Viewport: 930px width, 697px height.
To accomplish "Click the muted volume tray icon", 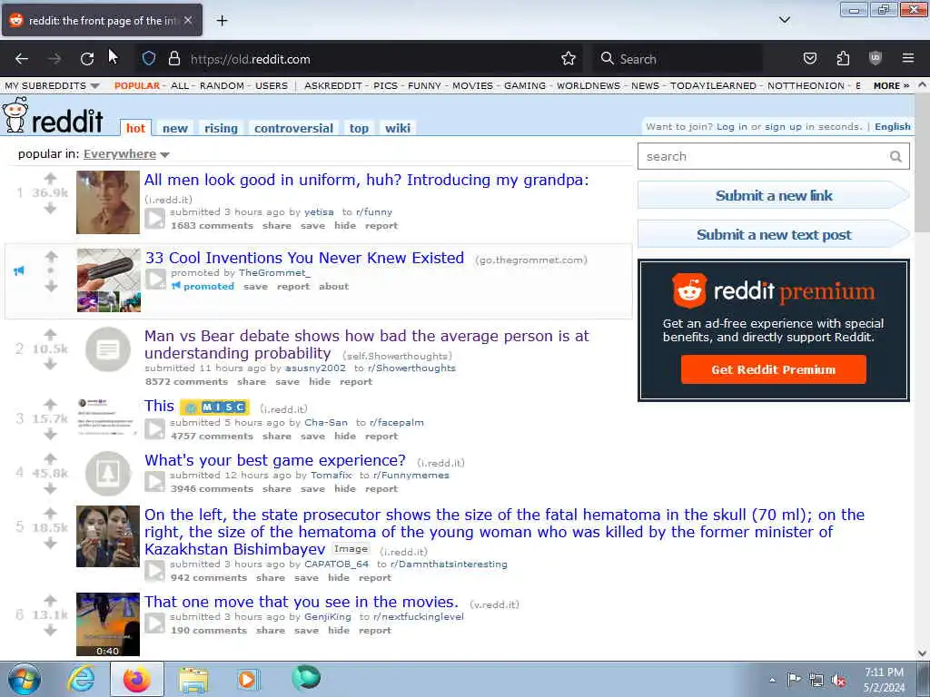I will (x=838, y=680).
